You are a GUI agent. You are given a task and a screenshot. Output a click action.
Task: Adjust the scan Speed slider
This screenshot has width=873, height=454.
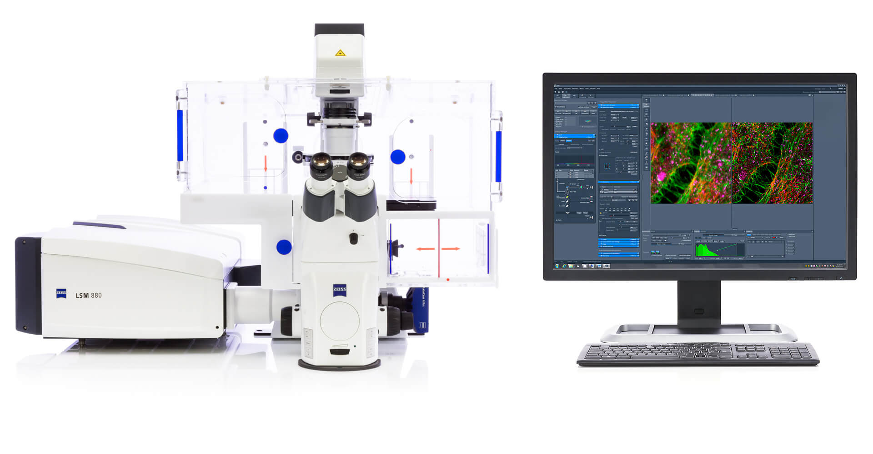pos(620,127)
